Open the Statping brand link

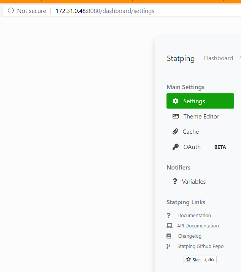pyautogui.click(x=181, y=58)
